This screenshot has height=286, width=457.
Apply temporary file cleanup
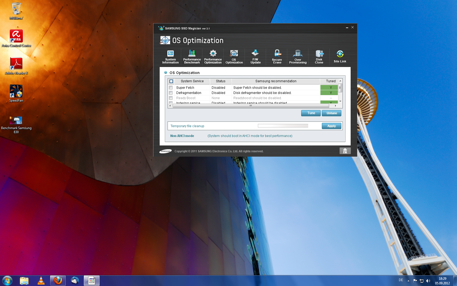pyautogui.click(x=331, y=126)
